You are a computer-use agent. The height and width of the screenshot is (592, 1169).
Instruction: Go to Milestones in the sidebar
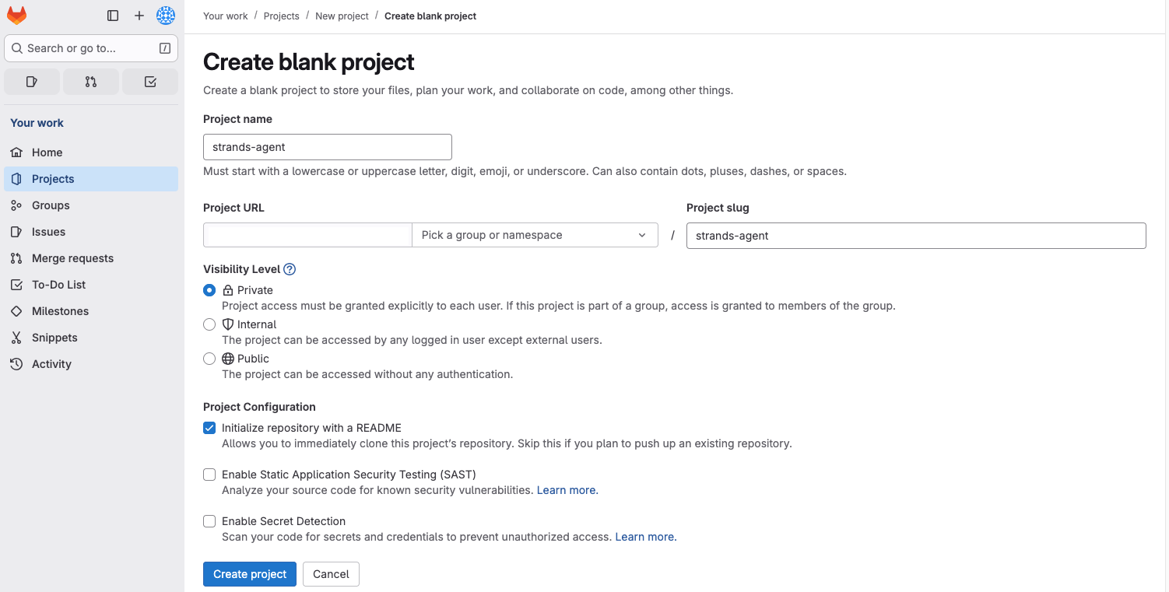(x=58, y=310)
